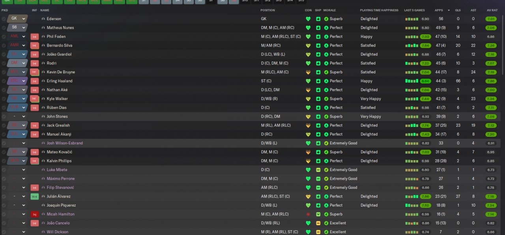Click the Int badge for Filip Stevanović

35,188
